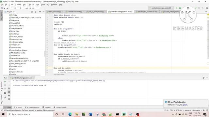Switch to pdf_to_excel_table.py tab

coord(96,12)
